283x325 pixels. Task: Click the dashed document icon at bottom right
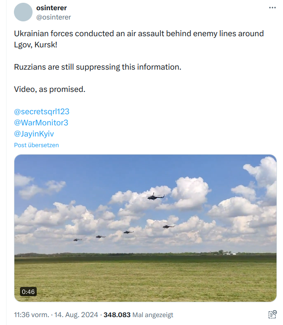point(272,314)
